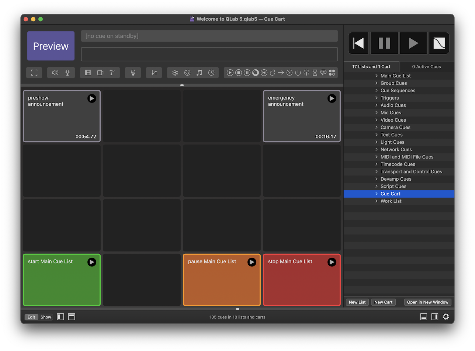Expand the Script Cues list chevron

376,186
